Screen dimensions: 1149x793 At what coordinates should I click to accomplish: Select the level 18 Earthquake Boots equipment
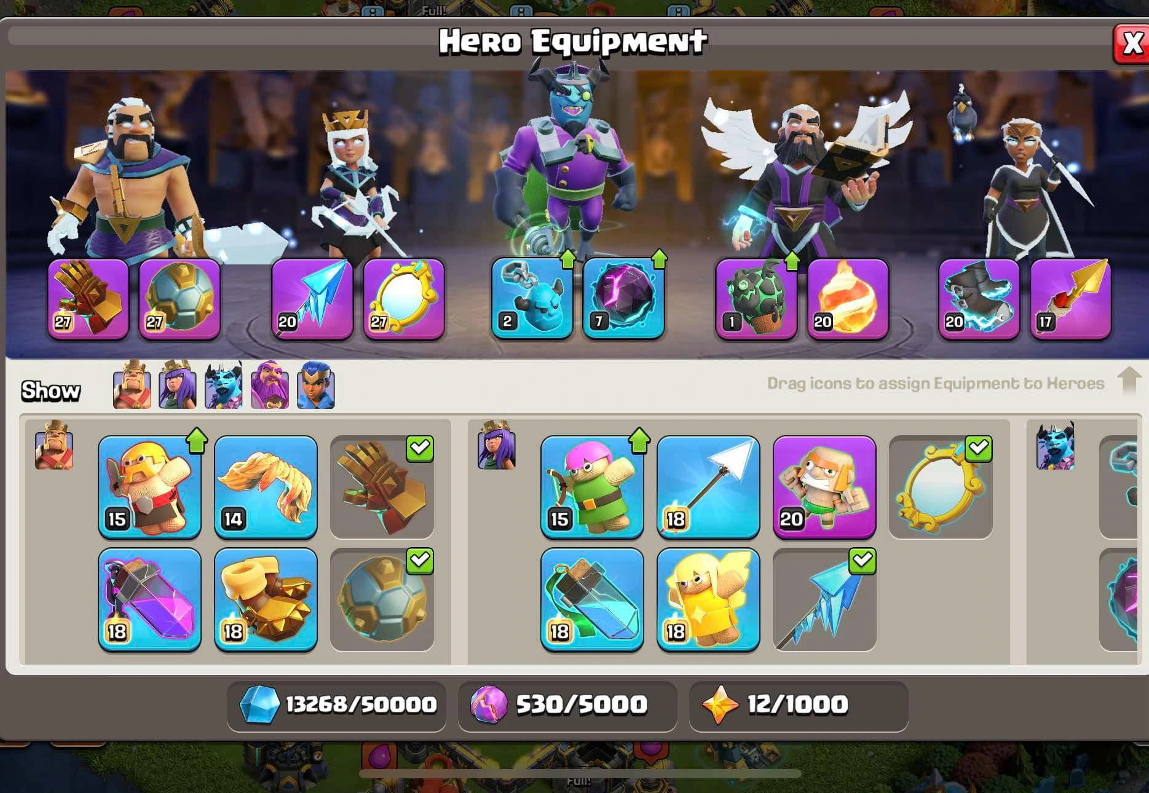click(266, 599)
